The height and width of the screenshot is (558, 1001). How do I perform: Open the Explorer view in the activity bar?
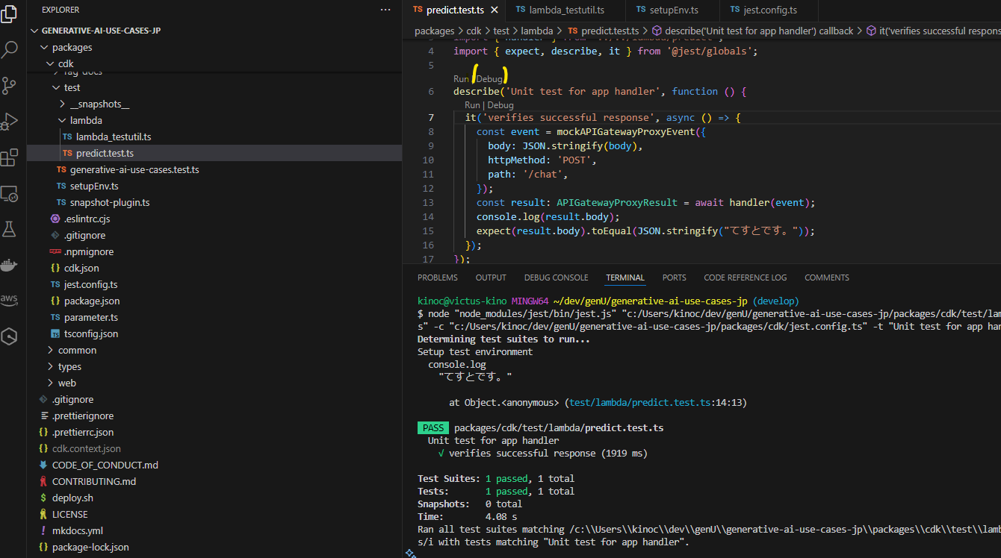click(x=10, y=14)
